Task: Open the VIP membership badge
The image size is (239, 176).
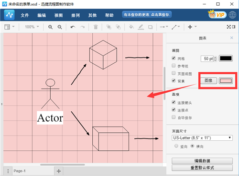Action: tap(217, 15)
